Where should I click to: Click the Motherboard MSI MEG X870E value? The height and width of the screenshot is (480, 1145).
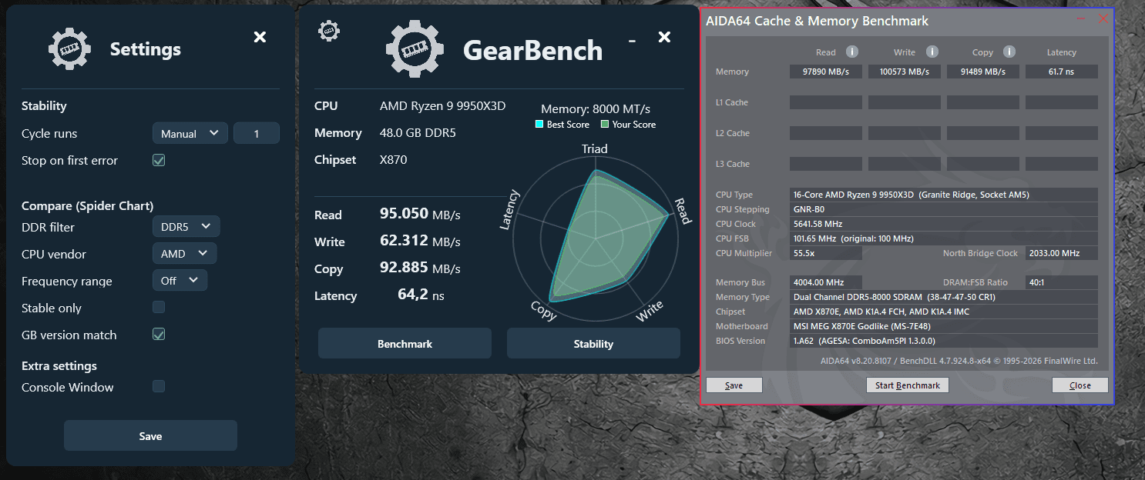click(x=944, y=326)
